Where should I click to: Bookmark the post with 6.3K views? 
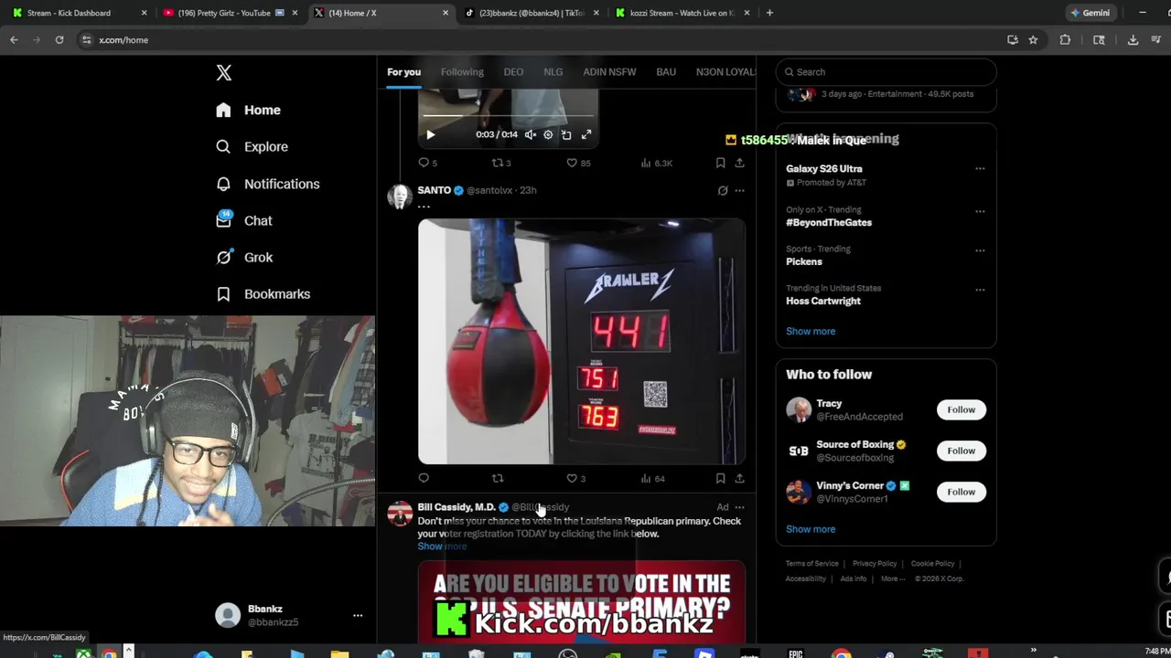[x=720, y=163]
